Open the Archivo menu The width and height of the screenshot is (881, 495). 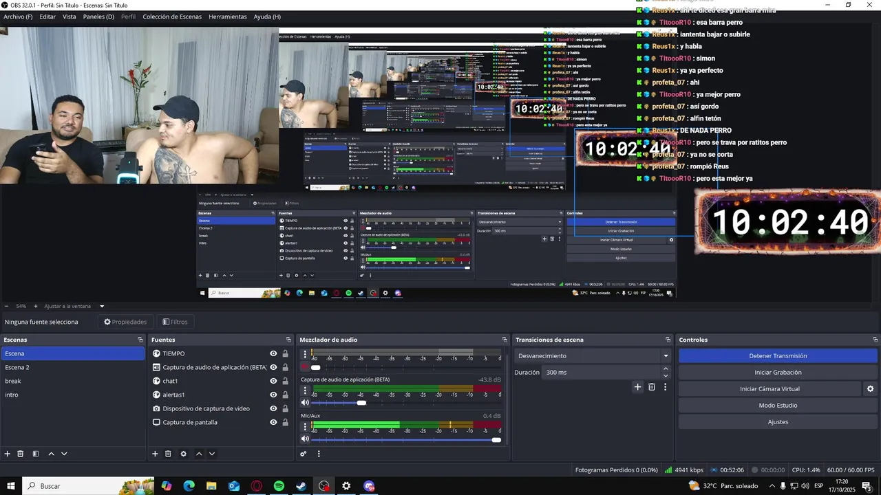click(x=18, y=16)
